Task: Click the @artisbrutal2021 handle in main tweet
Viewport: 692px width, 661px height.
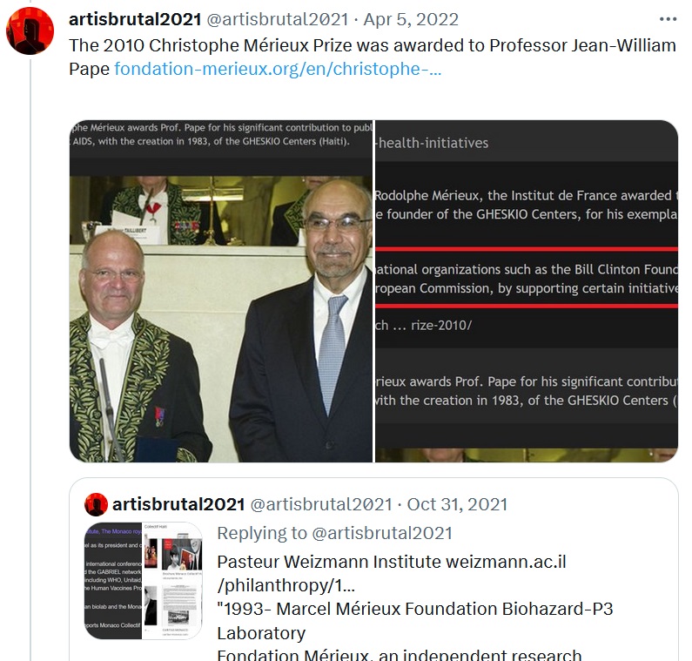Action: [x=278, y=19]
